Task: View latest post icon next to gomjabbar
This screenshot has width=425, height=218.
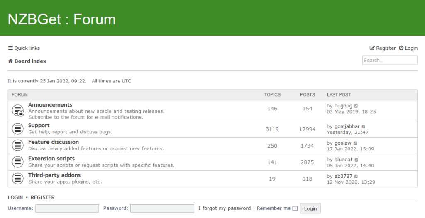Action: point(364,126)
